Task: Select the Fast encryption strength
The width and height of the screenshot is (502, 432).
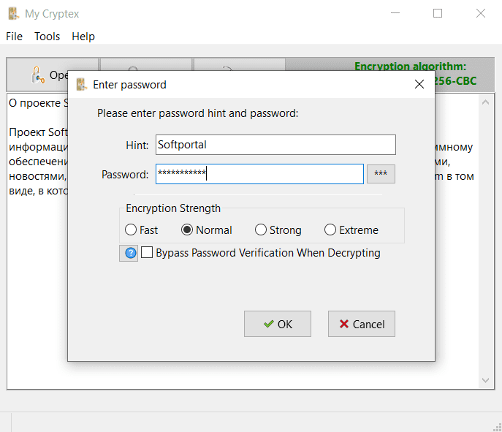Action: tap(131, 230)
